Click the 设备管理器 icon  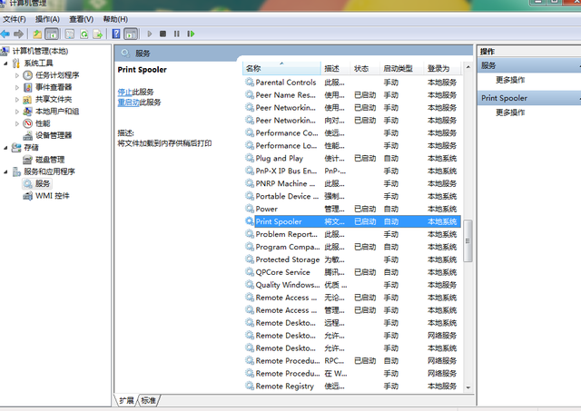[28, 135]
